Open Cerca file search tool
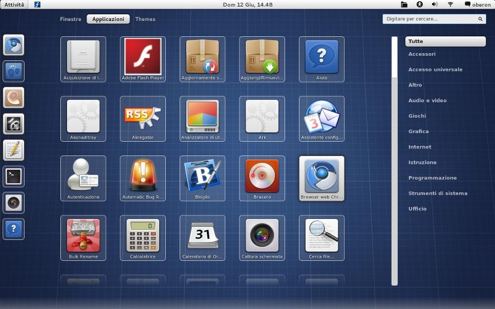This screenshot has height=309, width=495. 321,238
